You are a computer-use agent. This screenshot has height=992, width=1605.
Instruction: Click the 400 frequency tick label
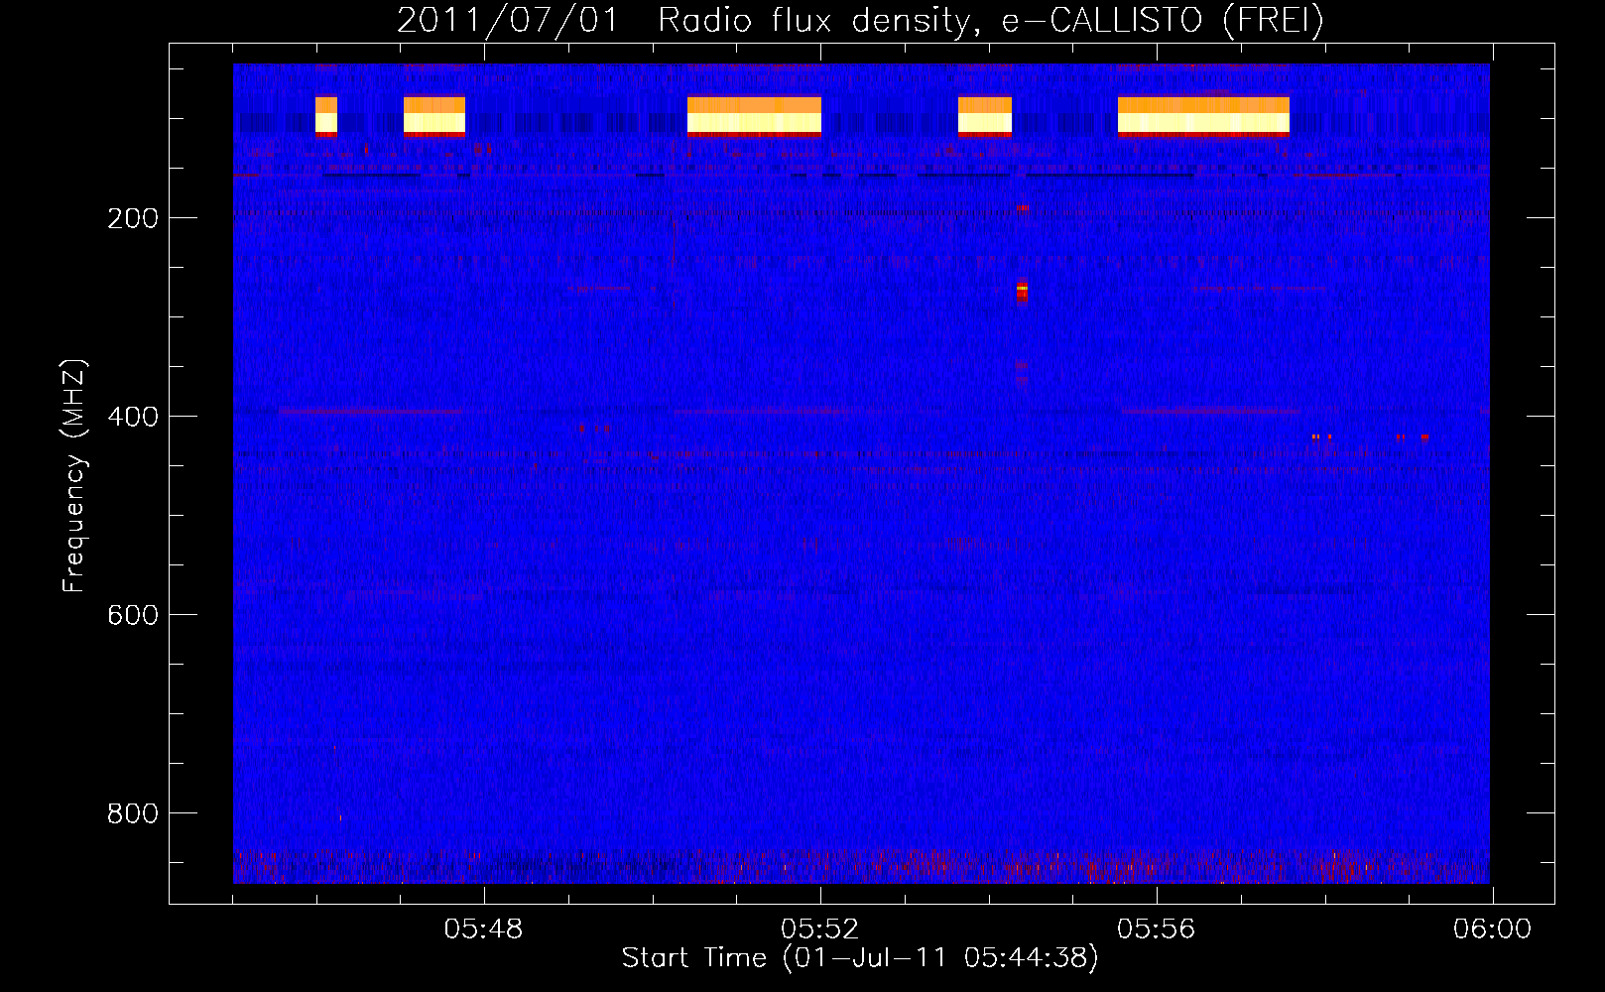pos(132,417)
